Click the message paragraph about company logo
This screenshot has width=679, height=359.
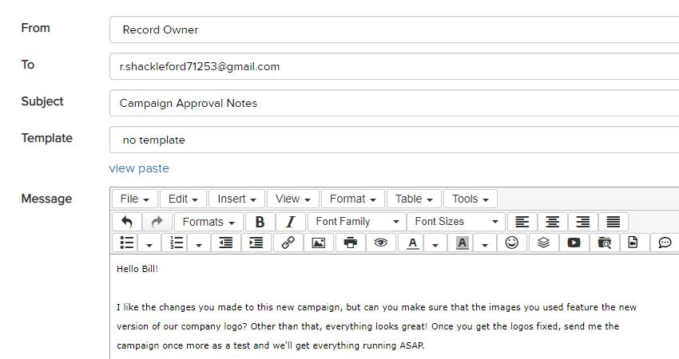coord(376,326)
